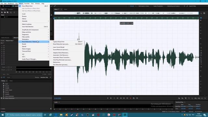This screenshot has width=208, height=117.
Task: Switch to the Media Browser tab
Action: click(x=5, y=38)
